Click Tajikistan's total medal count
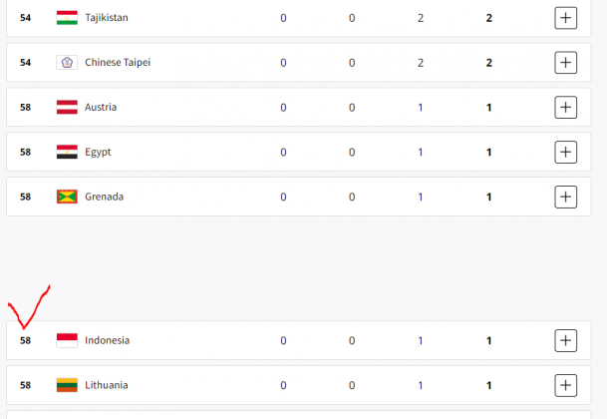The width and height of the screenshot is (607, 419). pyautogui.click(x=488, y=18)
